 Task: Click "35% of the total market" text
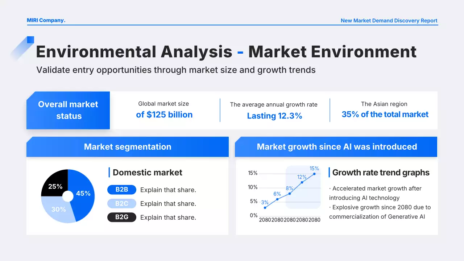click(x=385, y=115)
